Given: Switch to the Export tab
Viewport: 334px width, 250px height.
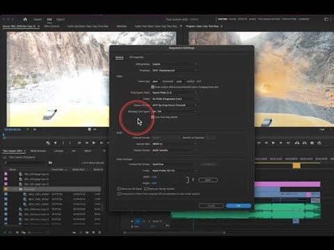Looking at the screenshot, I should coord(61,19).
